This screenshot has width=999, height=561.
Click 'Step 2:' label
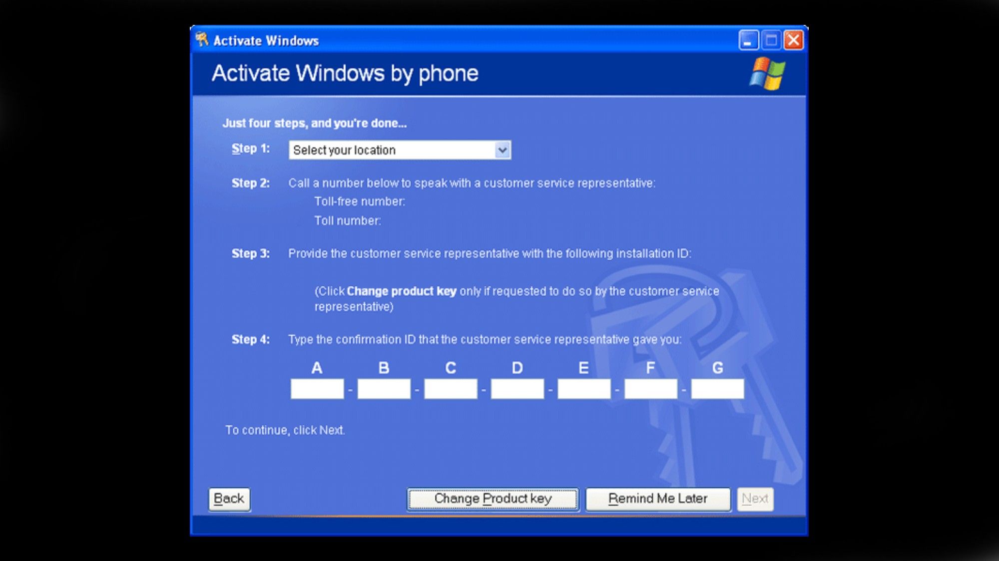(251, 183)
